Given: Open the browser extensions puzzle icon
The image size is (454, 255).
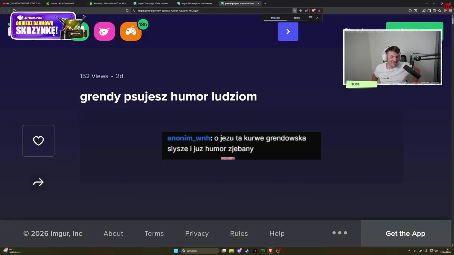Looking at the screenshot, I should [x=410, y=11].
